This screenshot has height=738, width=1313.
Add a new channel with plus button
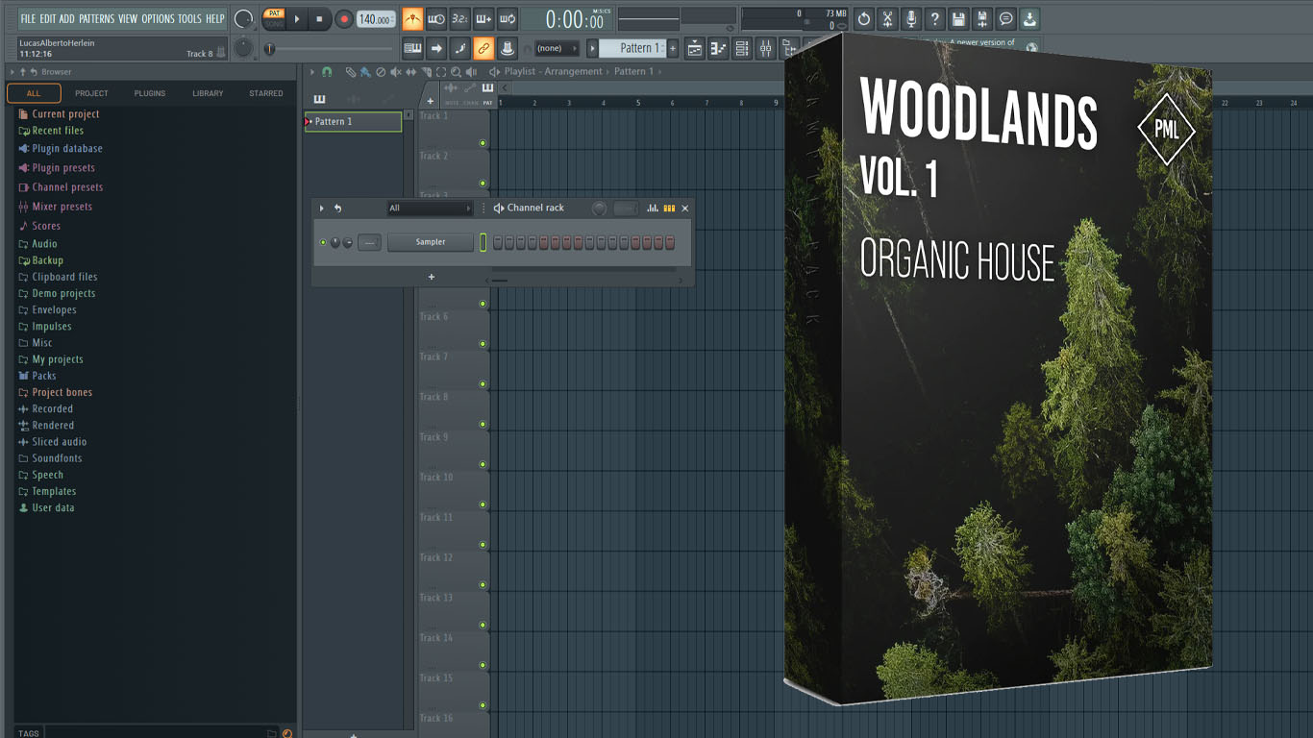point(432,277)
